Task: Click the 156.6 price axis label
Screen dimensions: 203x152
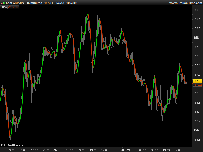Action: 197,103
